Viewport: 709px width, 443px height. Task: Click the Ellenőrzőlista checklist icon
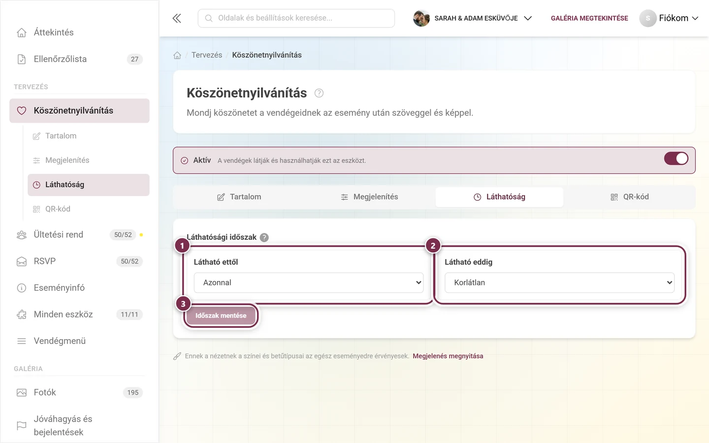click(x=22, y=59)
